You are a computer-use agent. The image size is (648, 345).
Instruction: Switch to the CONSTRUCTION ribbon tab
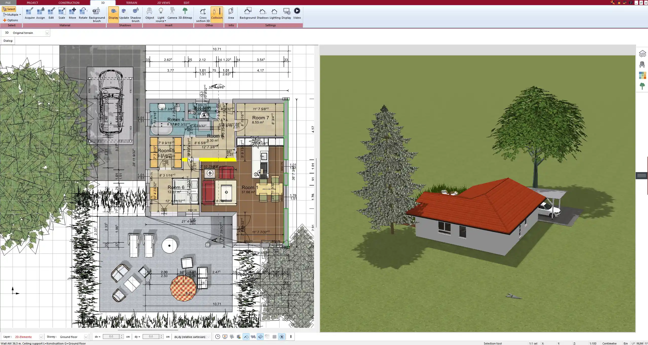point(69,3)
